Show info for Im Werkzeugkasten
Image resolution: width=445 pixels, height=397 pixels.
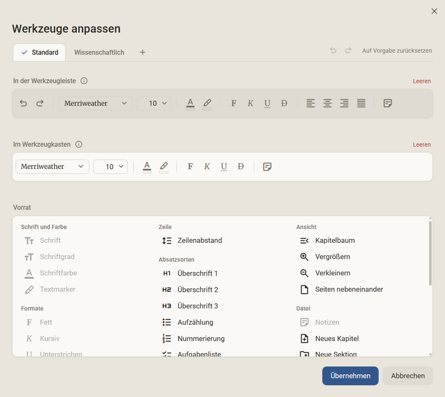[78, 144]
